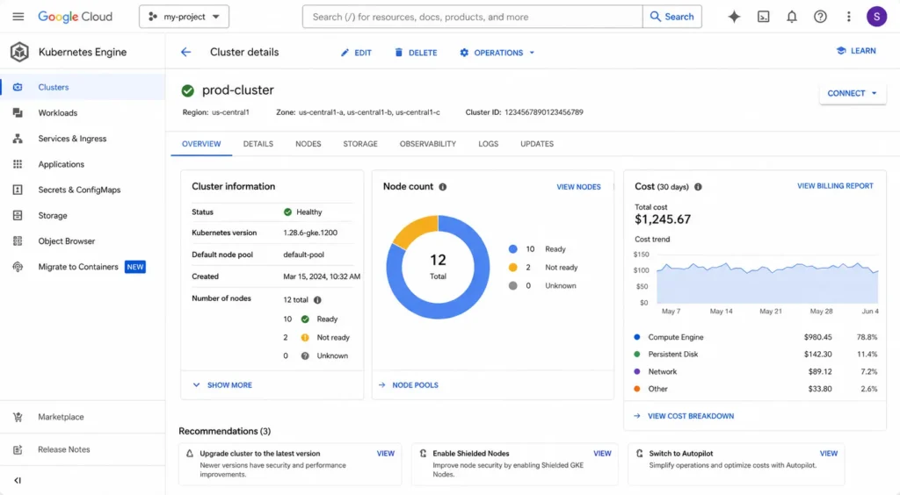Switch to the OVERVIEW tab

pyautogui.click(x=201, y=144)
